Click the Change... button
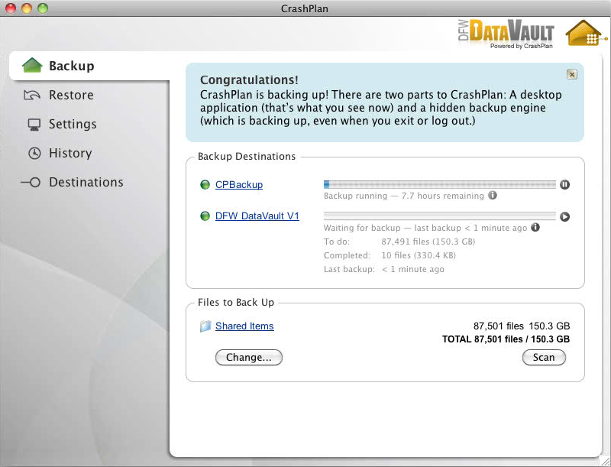611x467 pixels. pos(249,358)
